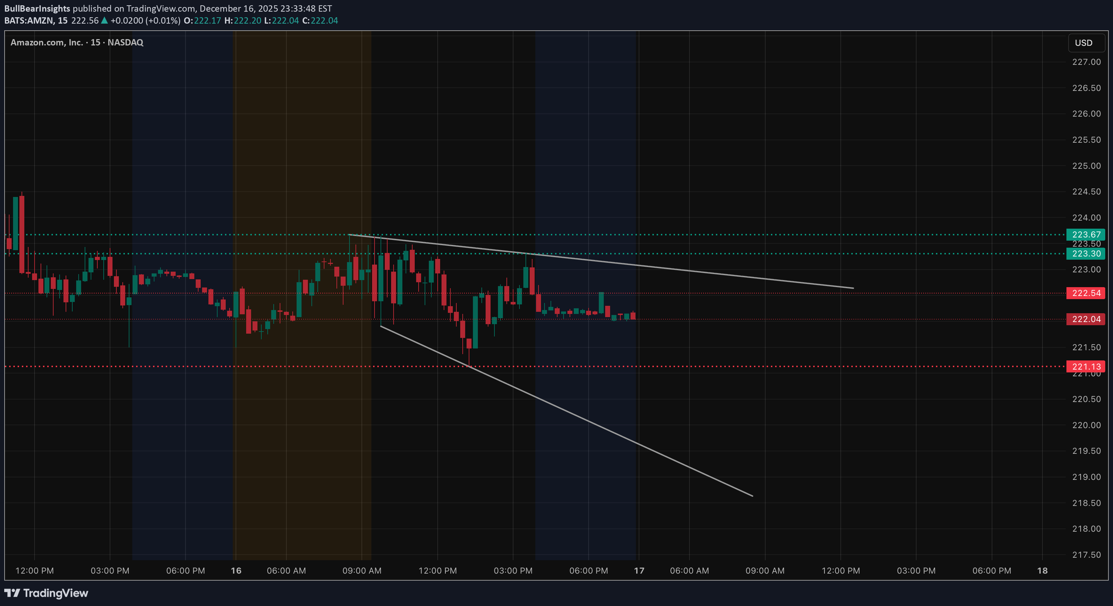Click the 222.04 current price label
Screen dimensions: 1113x606
[x=1086, y=319]
